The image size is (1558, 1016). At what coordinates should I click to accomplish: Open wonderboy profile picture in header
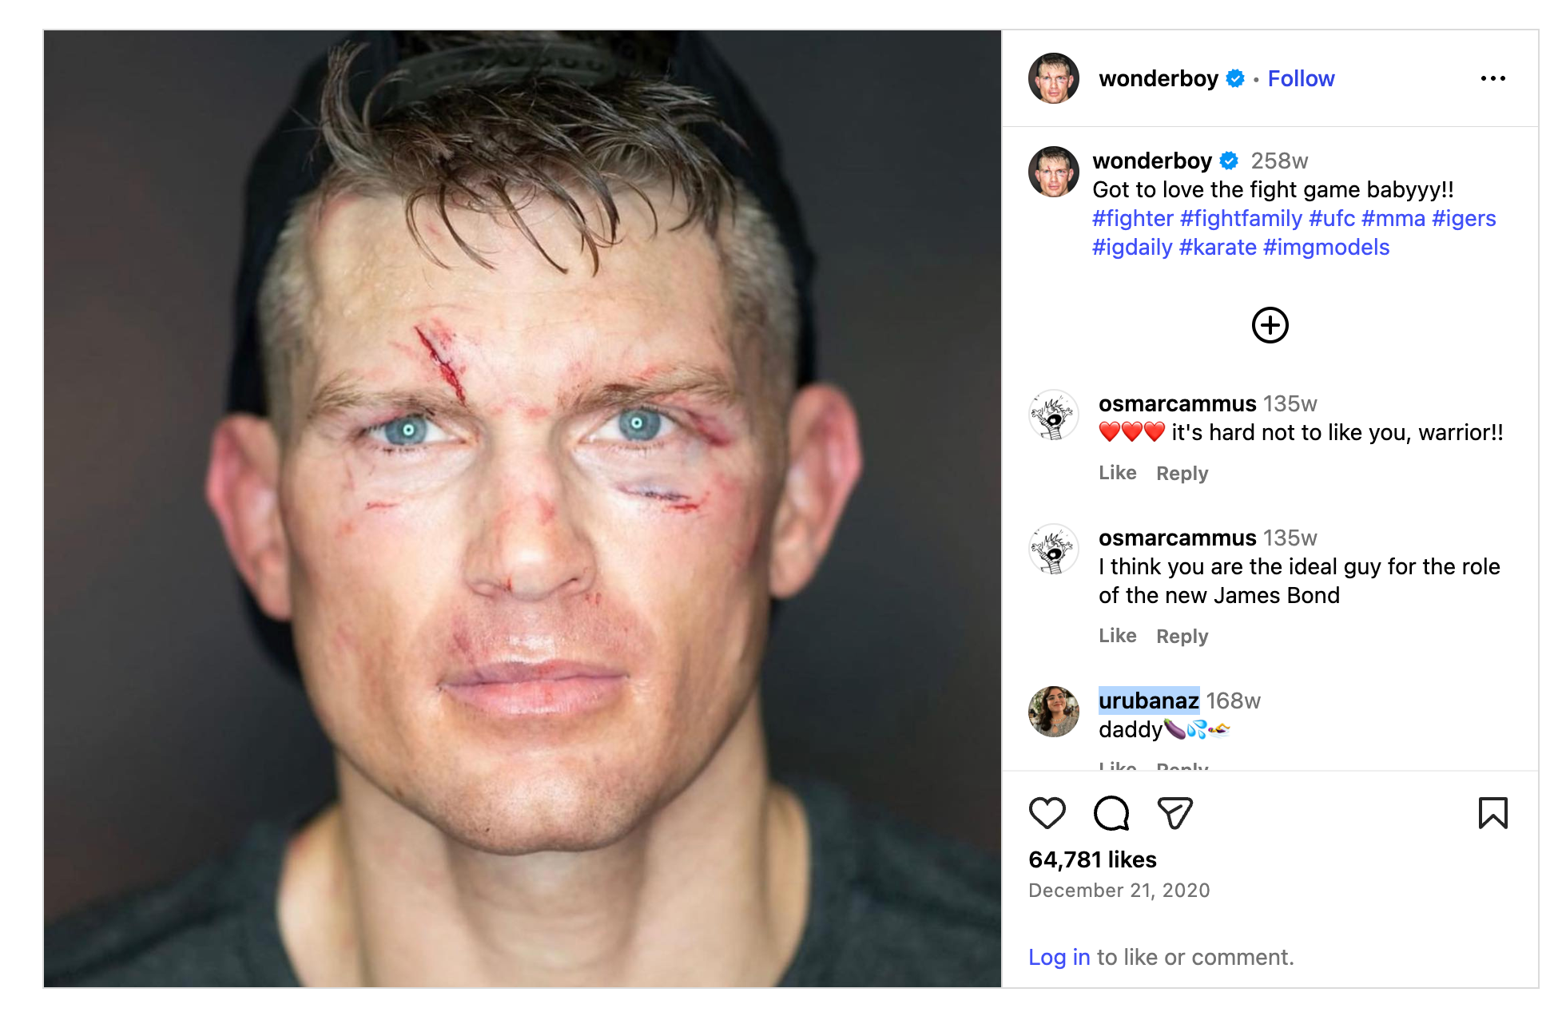click(x=1053, y=78)
